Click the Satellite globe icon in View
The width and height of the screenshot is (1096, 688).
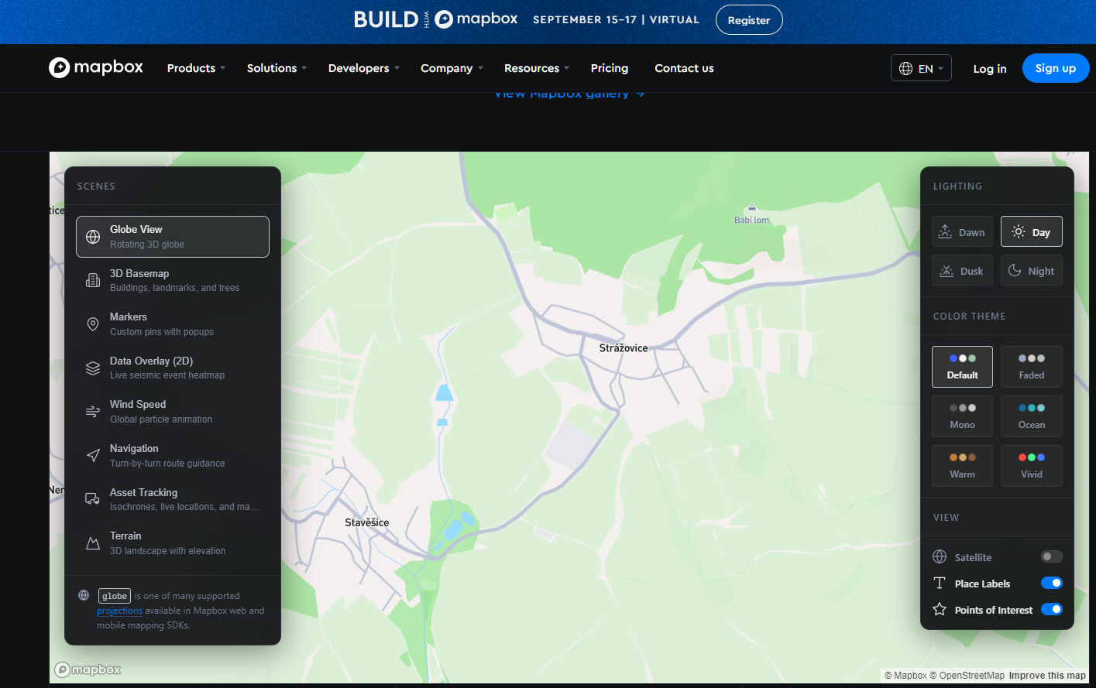(940, 556)
